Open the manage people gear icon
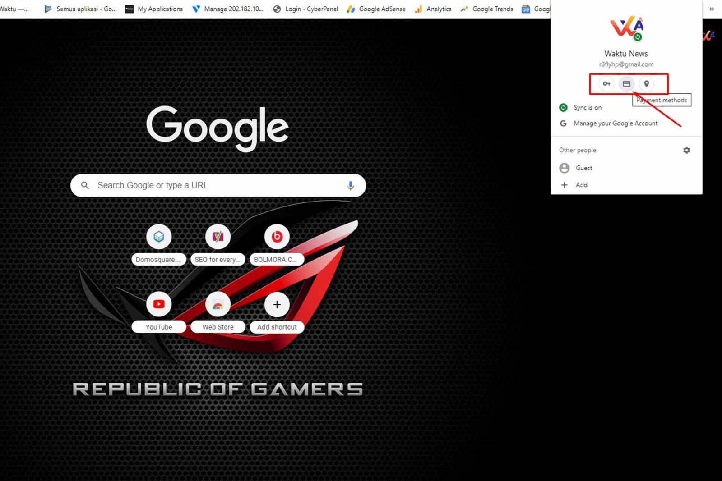Screen dimensions: 722x481 pos(686,150)
